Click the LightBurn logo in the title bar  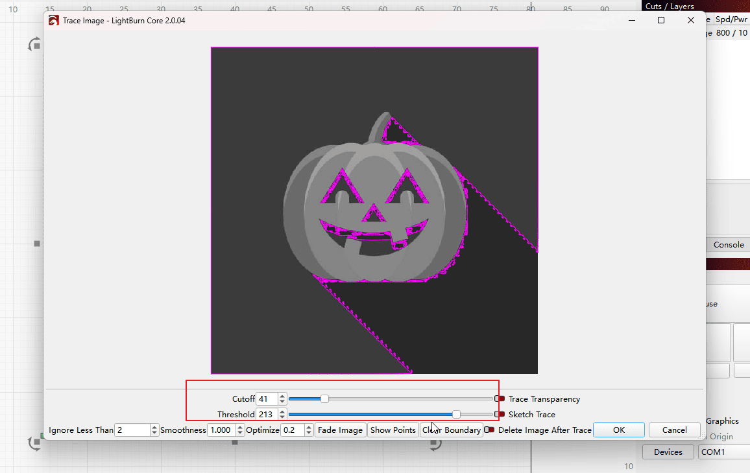click(x=54, y=20)
